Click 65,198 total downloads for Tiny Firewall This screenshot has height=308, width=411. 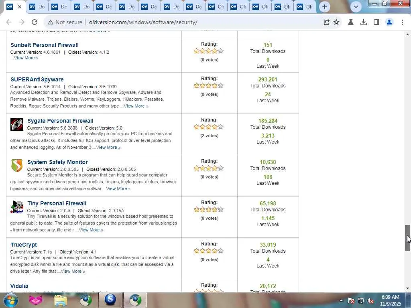tap(268, 203)
